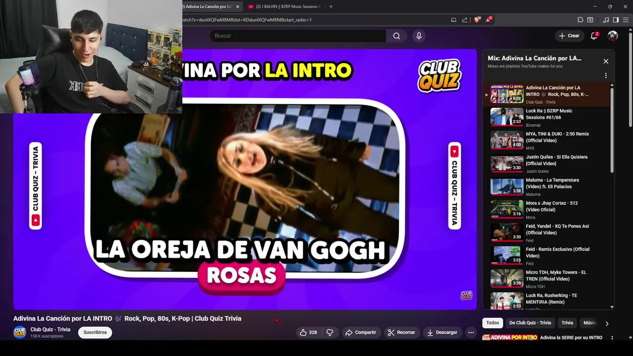
Task: Click the Club Quiz channel avatar
Action: (20, 332)
